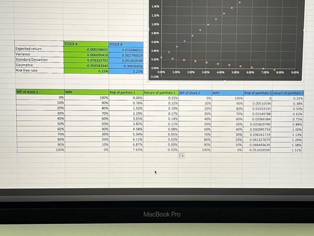Click the 5.00% label on chart x-axis
Viewport: 314px width, 236px height.
pyautogui.click(x=235, y=72)
